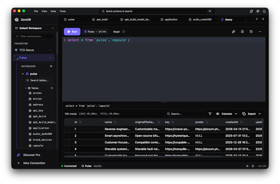Click the document icon in status bar
Image resolution: width=280 pixels, height=184 pixels.
pos(253,166)
